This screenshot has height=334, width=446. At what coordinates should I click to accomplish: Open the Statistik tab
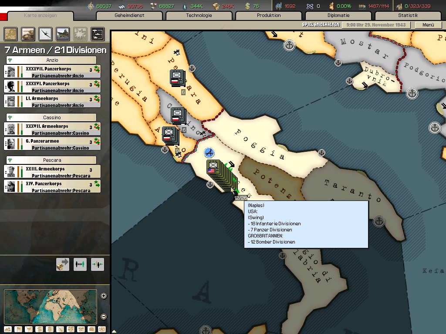[408, 16]
